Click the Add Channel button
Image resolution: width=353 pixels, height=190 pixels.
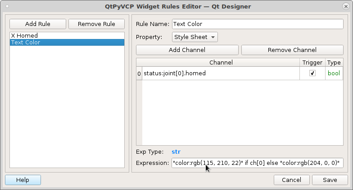tap(187, 50)
